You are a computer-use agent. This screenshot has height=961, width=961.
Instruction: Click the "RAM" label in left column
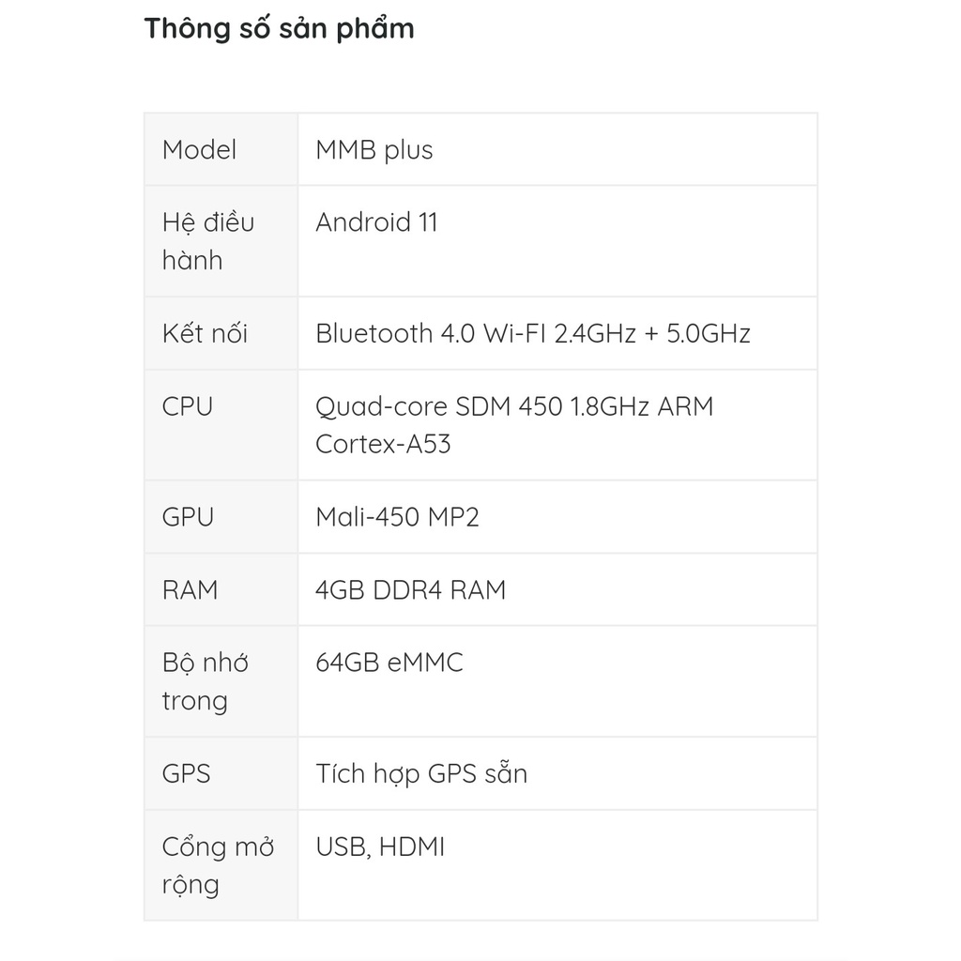[190, 590]
